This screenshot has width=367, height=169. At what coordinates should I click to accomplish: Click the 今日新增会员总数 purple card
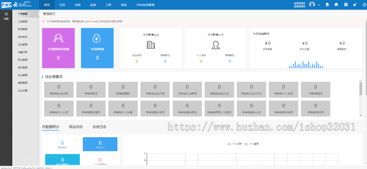[x=58, y=48]
